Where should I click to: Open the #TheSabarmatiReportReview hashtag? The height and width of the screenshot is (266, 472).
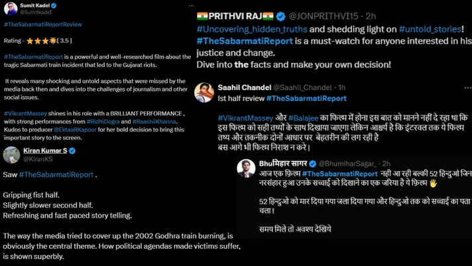pos(42,25)
